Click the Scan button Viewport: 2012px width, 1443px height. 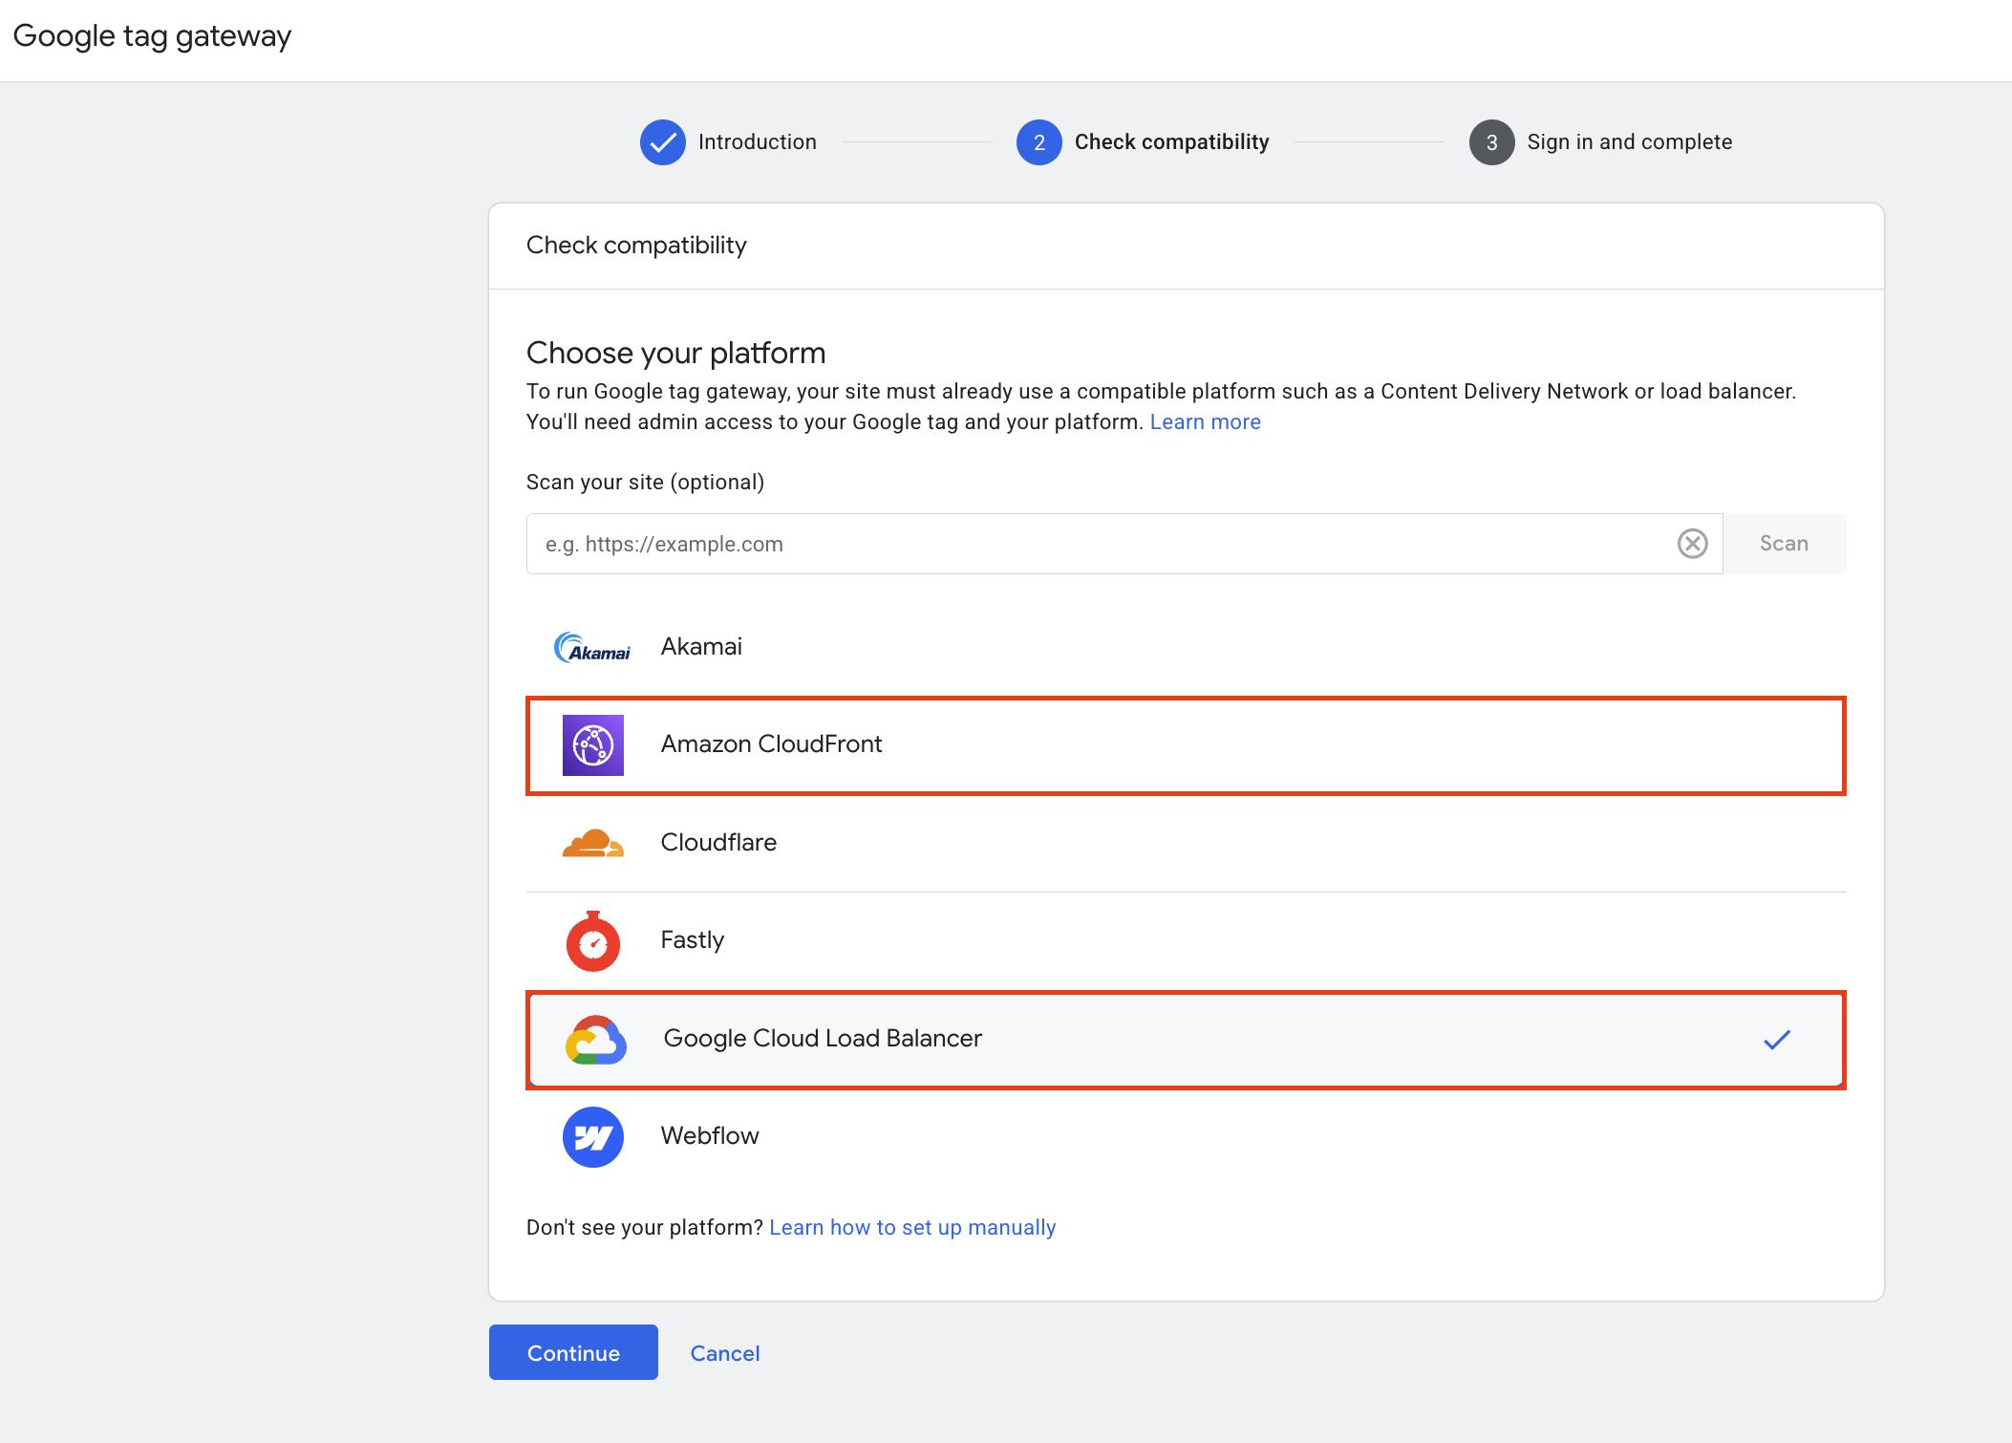coord(1785,544)
